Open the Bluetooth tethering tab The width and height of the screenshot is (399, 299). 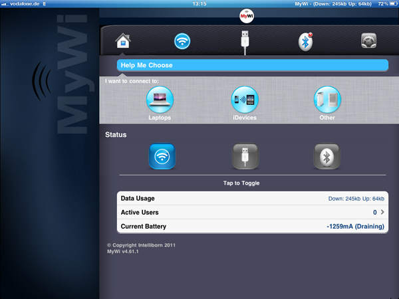[305, 42]
